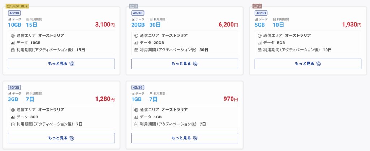Open もっと見る for the 3GB 7日 plan
The image size is (370, 151).
(x=61, y=138)
